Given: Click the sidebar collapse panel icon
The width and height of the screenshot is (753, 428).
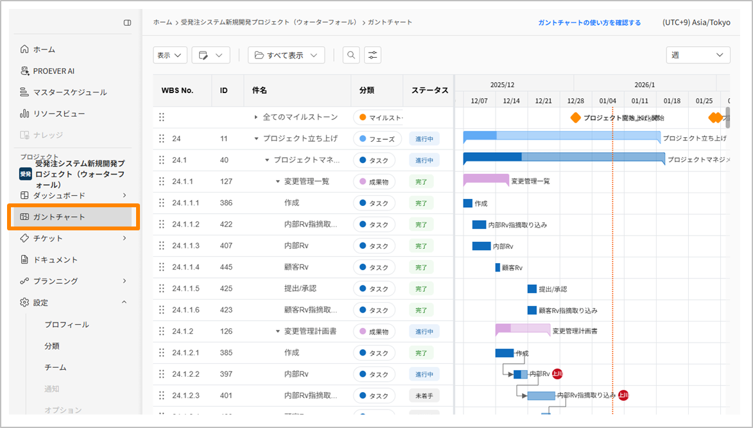Looking at the screenshot, I should (x=127, y=23).
